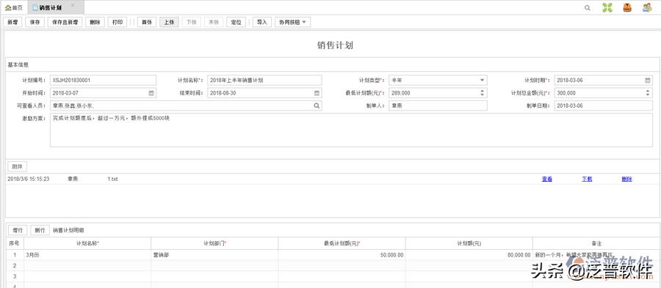Viewport: 661px width, 288px height.
Task: Click the search magnifier icon
Action: click(x=588, y=7)
